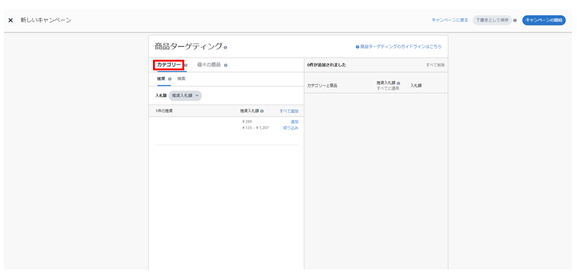Select the ¥289 suggested bid value
Screen dimensions: 577x277
247,121
